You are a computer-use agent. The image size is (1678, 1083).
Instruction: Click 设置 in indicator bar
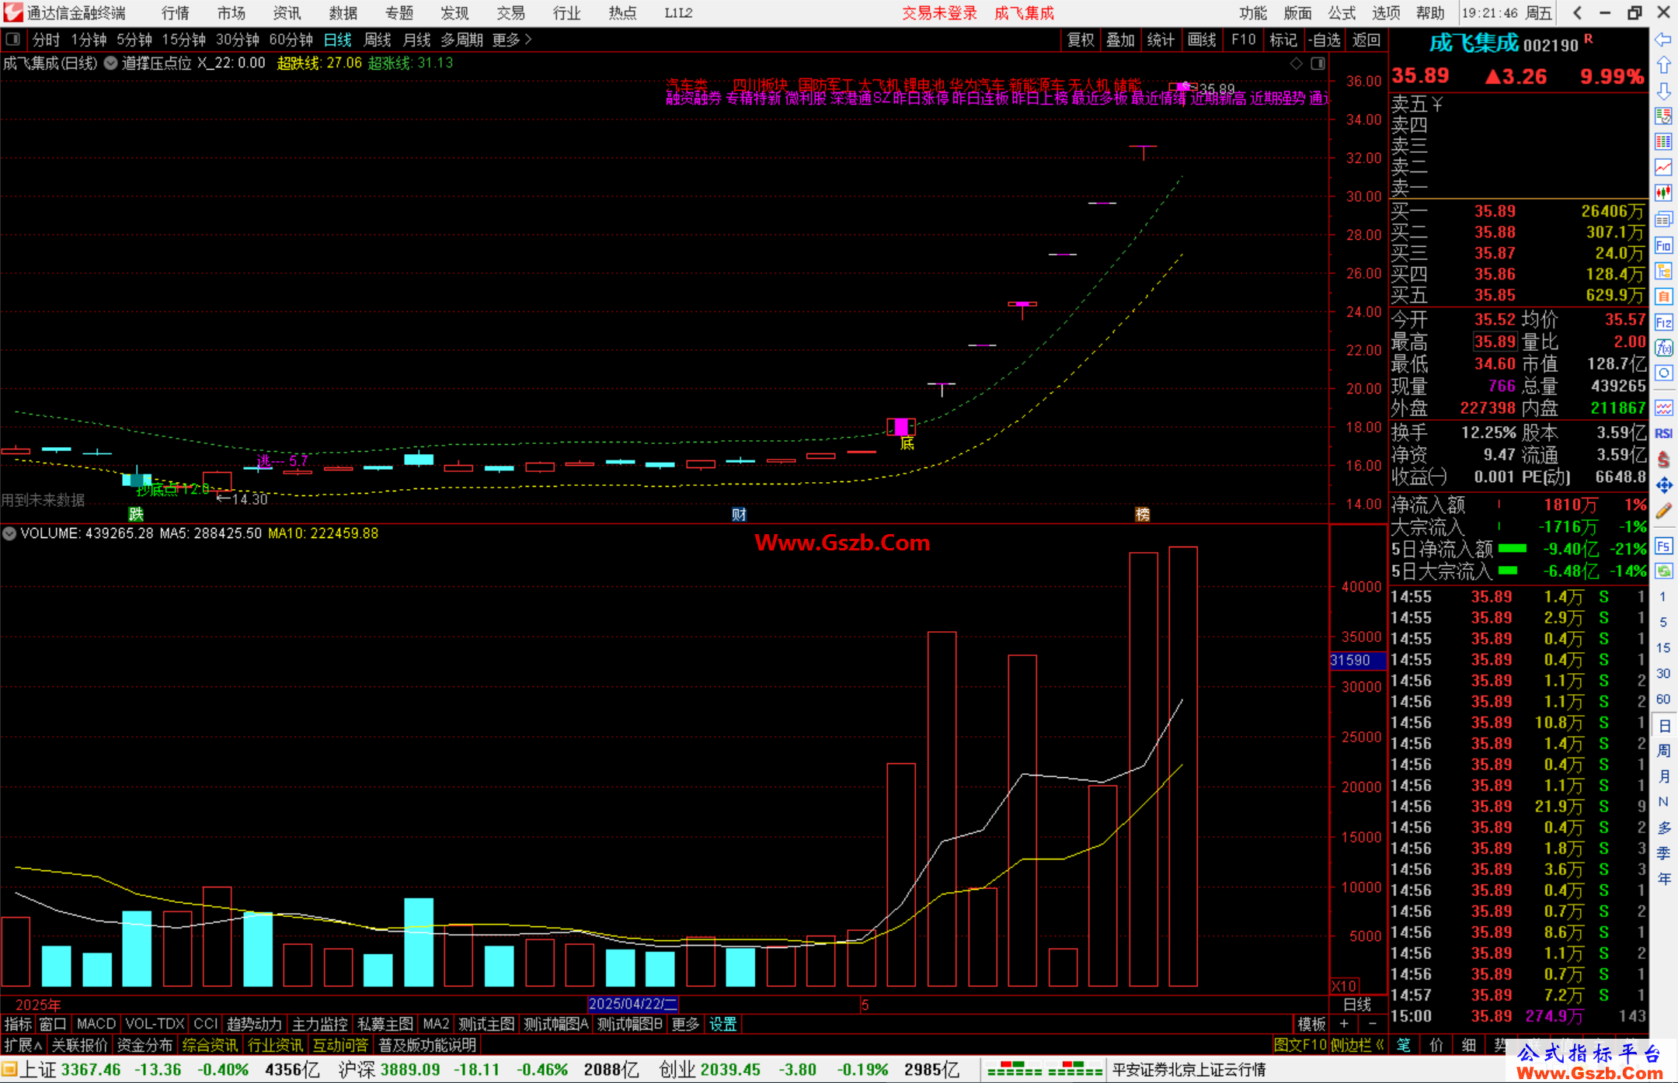point(722,1024)
